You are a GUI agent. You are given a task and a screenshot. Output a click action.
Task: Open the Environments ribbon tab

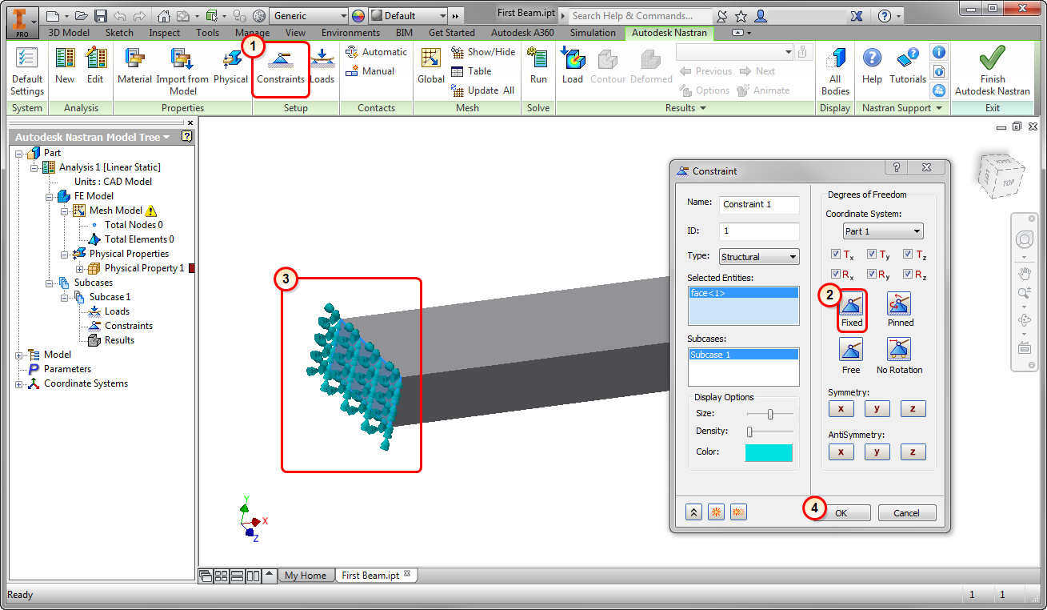(350, 33)
